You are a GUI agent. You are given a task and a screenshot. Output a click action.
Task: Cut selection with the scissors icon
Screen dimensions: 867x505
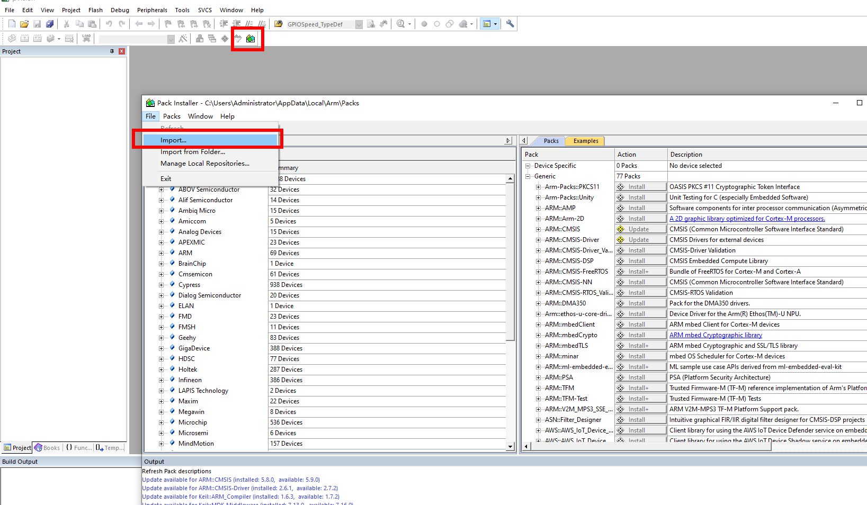[67, 24]
